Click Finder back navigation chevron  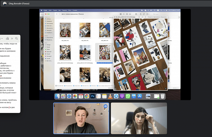[x=57, y=14]
